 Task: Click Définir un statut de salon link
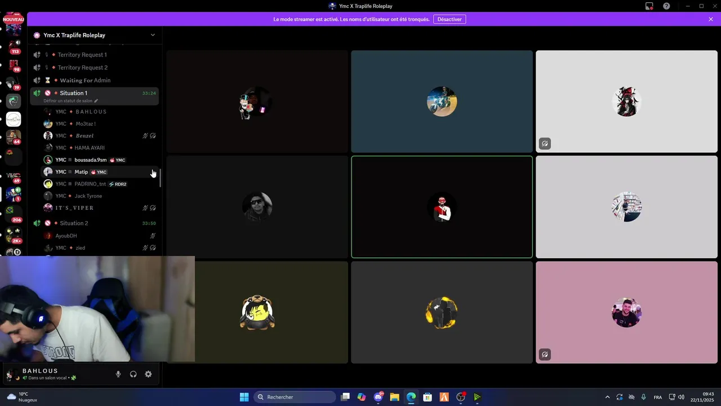coord(70,101)
